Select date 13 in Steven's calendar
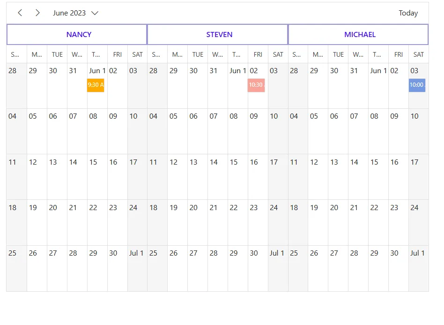This screenshot has height=325, width=444. [x=198, y=177]
